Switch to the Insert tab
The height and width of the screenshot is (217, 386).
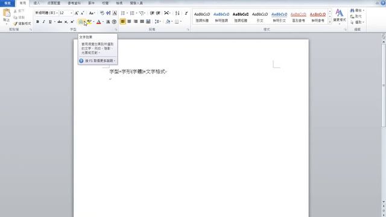click(37, 3)
